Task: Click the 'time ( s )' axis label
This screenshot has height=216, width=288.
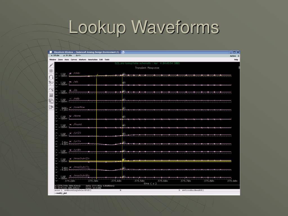Action: 150,183
